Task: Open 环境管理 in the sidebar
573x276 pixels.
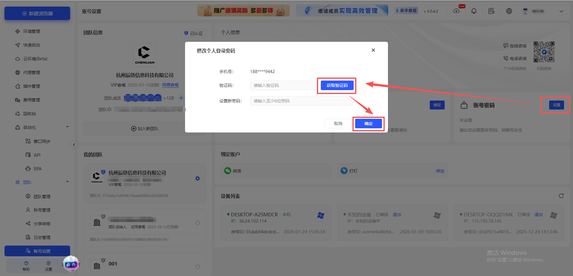Action: (31, 31)
